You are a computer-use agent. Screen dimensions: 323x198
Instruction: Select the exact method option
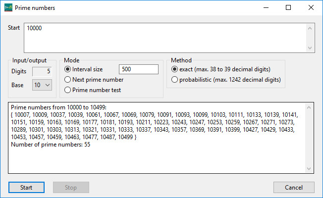coord(174,69)
